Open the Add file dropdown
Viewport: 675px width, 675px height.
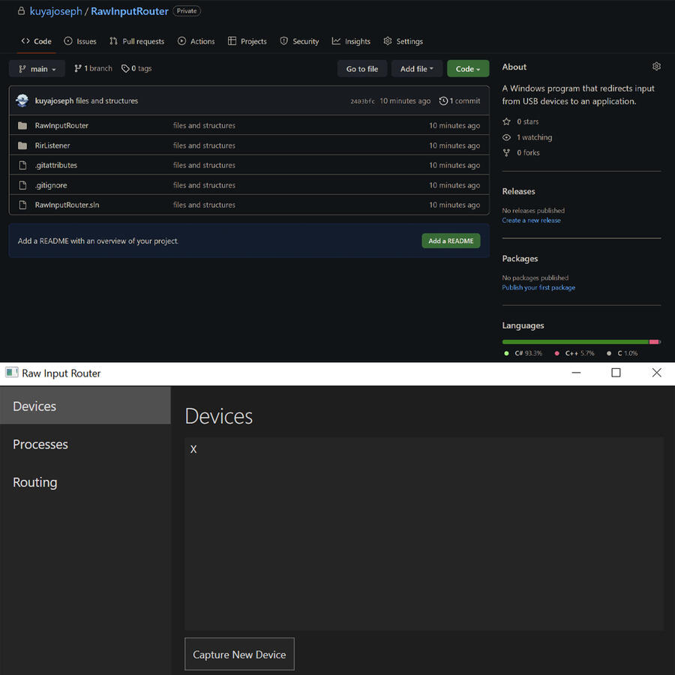417,69
